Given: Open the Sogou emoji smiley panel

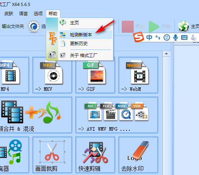Looking at the screenshot, I should click(x=167, y=37).
